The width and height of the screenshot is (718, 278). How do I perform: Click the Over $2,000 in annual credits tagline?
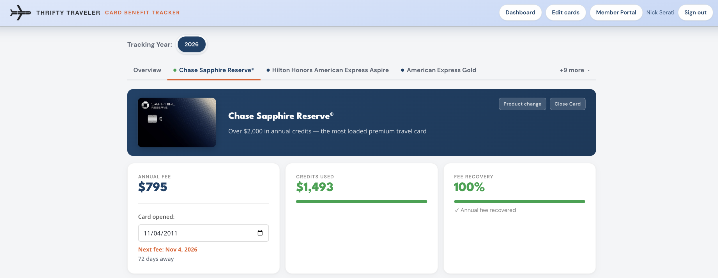click(x=327, y=131)
